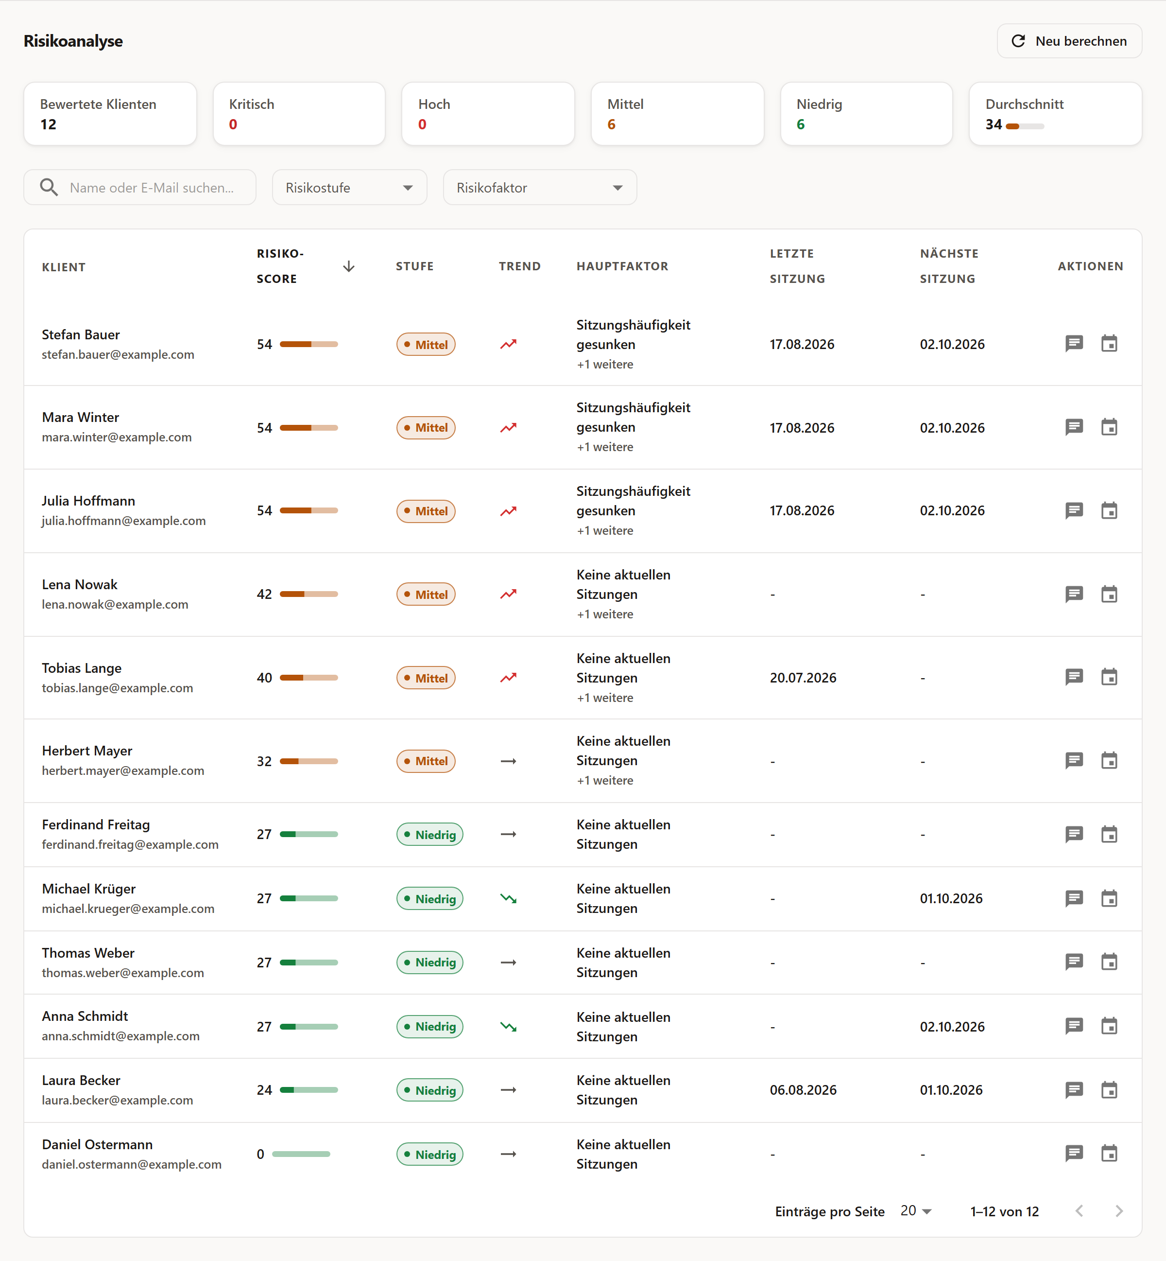Focus the name or email search field
The height and width of the screenshot is (1261, 1166).
tap(140, 188)
